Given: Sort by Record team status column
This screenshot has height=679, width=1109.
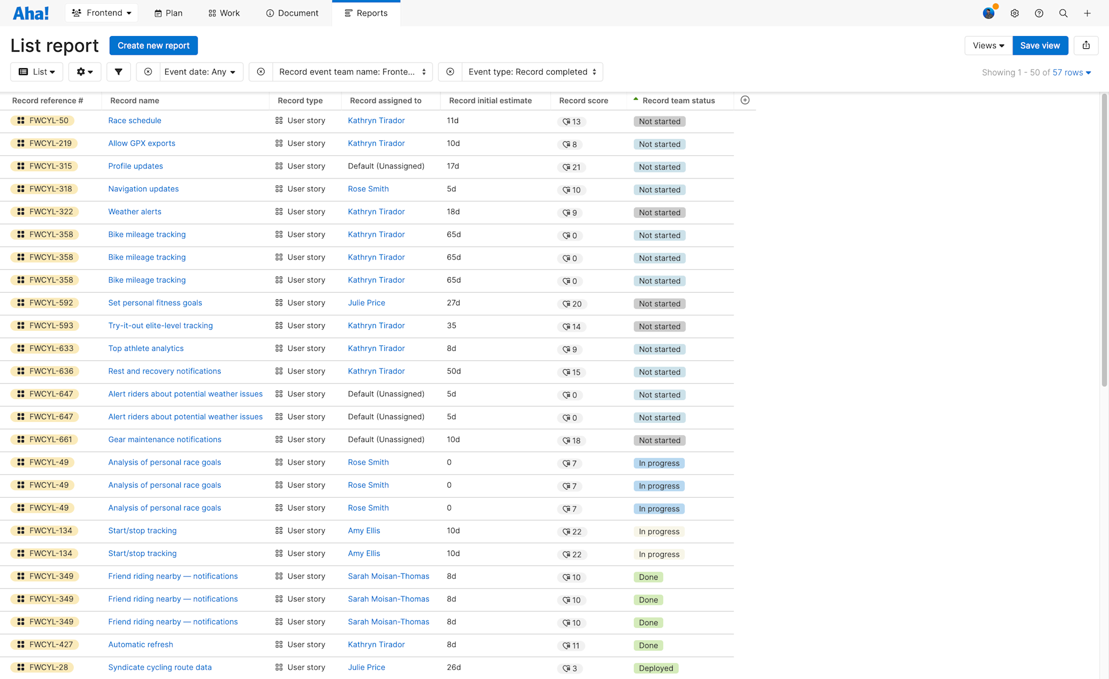Looking at the screenshot, I should (x=678, y=100).
